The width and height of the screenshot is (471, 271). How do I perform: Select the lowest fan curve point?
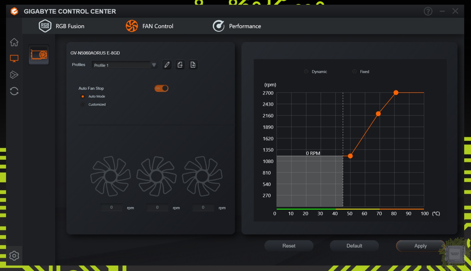tap(350, 156)
